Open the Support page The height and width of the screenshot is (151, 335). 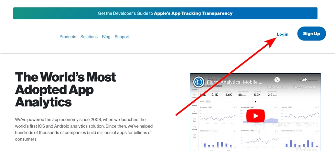click(122, 37)
